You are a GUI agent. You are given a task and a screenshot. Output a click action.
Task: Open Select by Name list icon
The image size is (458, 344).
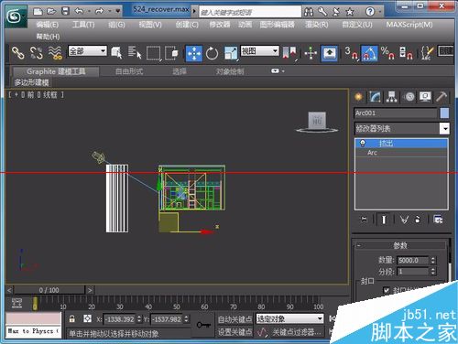(x=135, y=53)
